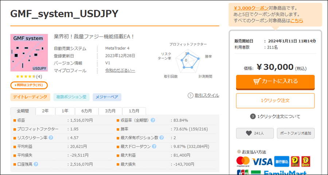
Task: Select the メジャーペア tag
Action: pyautogui.click(x=107, y=97)
